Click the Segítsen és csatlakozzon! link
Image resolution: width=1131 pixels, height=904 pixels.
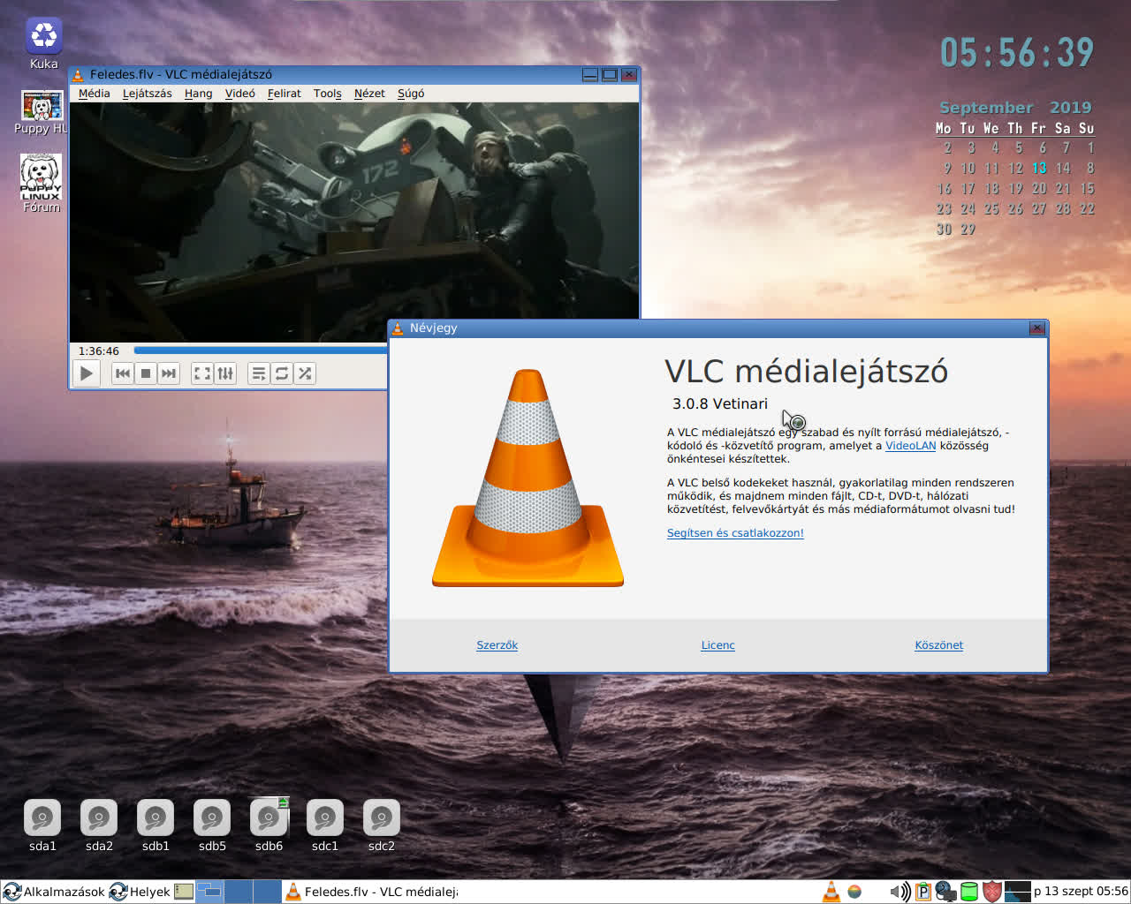(735, 533)
